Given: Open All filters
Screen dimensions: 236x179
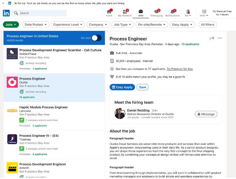Looking at the screenshot, I should [x=208, y=24].
